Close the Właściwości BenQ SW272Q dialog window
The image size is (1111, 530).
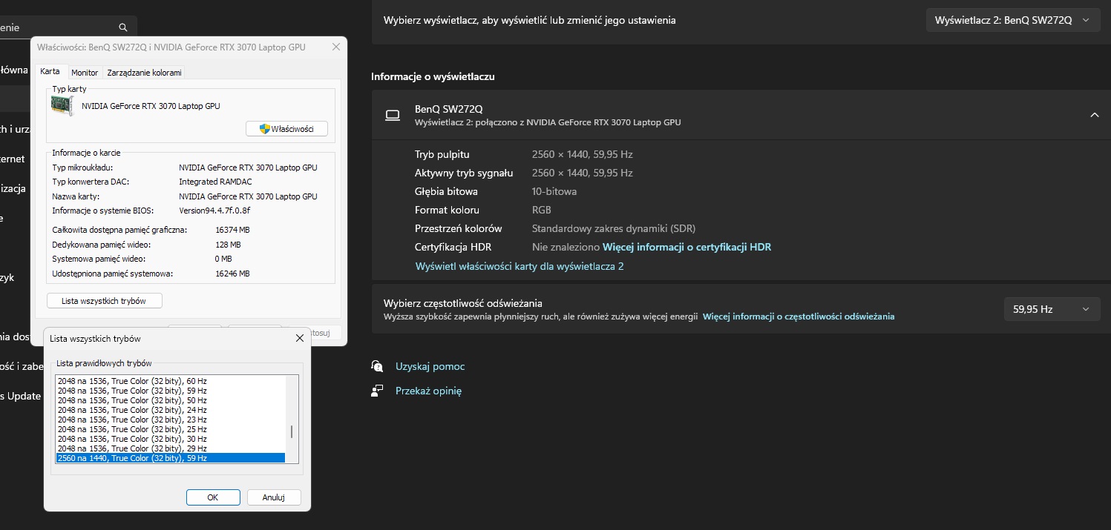point(335,47)
